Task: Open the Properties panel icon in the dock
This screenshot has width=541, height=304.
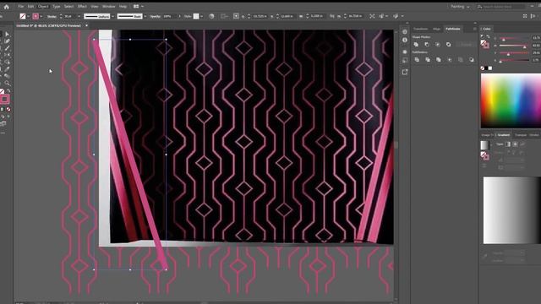Action: 405,32
